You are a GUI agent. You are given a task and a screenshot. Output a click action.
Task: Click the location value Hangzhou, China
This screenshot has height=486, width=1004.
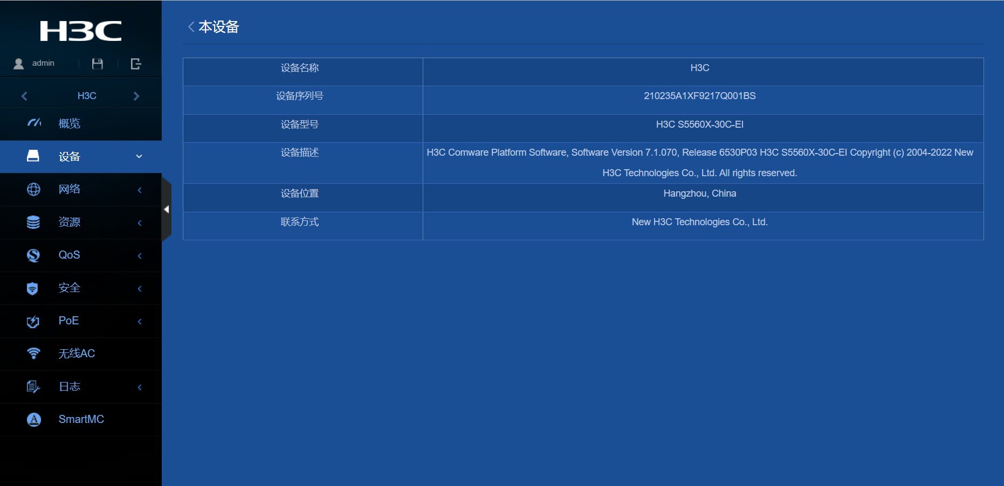700,193
